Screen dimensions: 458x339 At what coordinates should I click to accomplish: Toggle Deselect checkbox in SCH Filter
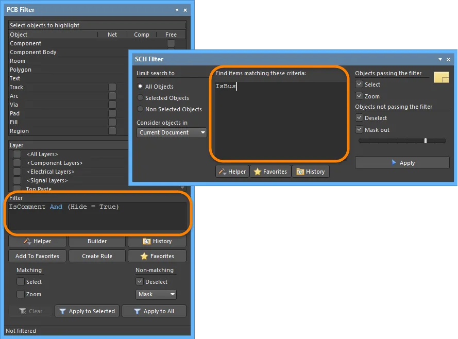359,117
